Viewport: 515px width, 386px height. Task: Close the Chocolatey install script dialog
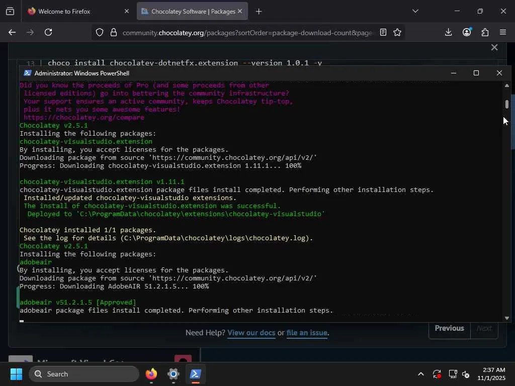pos(494,47)
